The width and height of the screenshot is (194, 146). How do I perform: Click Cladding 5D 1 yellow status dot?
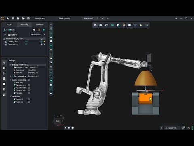pos(44,41)
